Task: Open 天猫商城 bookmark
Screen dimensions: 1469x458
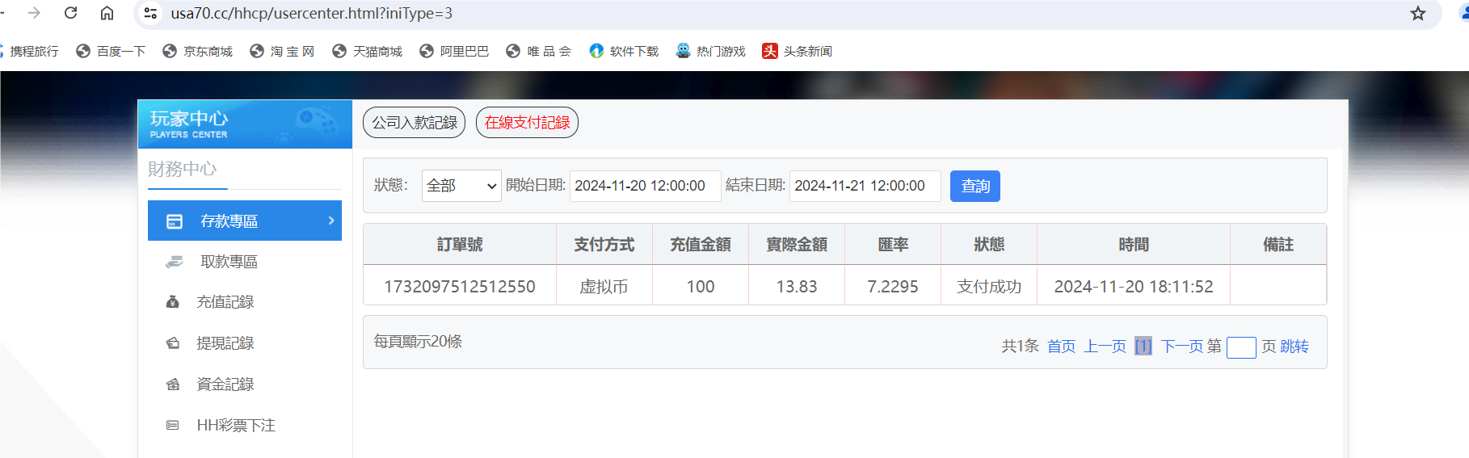Action: (x=367, y=51)
